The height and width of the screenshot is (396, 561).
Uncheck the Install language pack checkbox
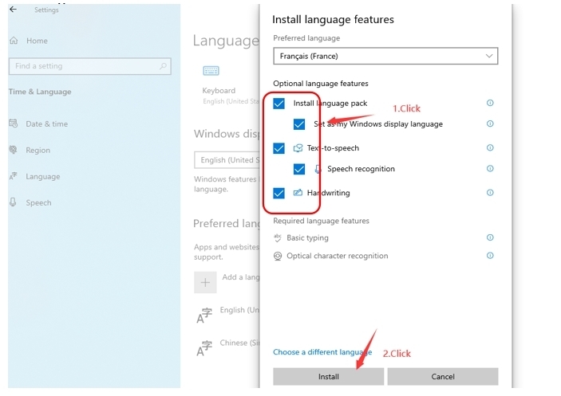pyautogui.click(x=279, y=103)
